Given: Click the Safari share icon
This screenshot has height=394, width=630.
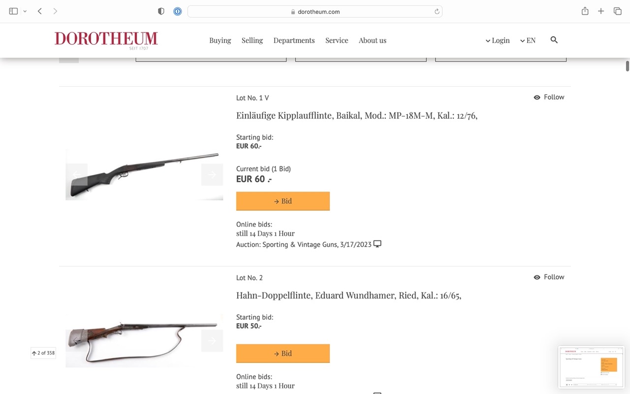Looking at the screenshot, I should click(585, 11).
